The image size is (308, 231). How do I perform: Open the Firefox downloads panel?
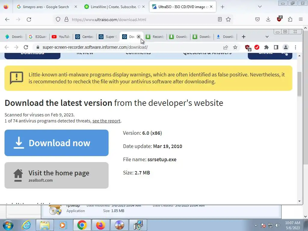(x=268, y=19)
